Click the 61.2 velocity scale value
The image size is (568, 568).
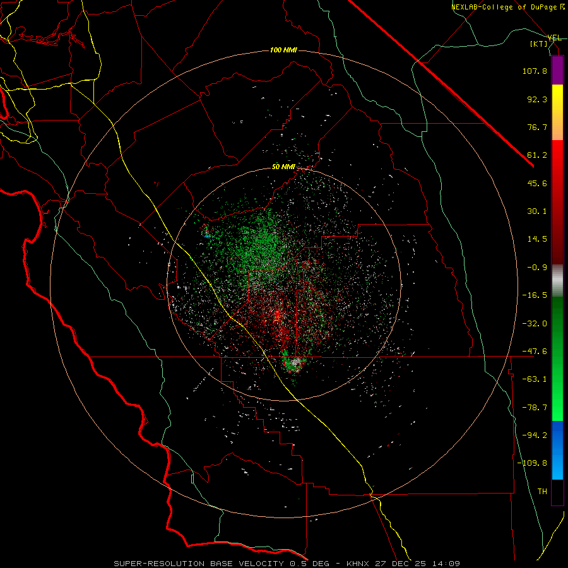pos(537,155)
